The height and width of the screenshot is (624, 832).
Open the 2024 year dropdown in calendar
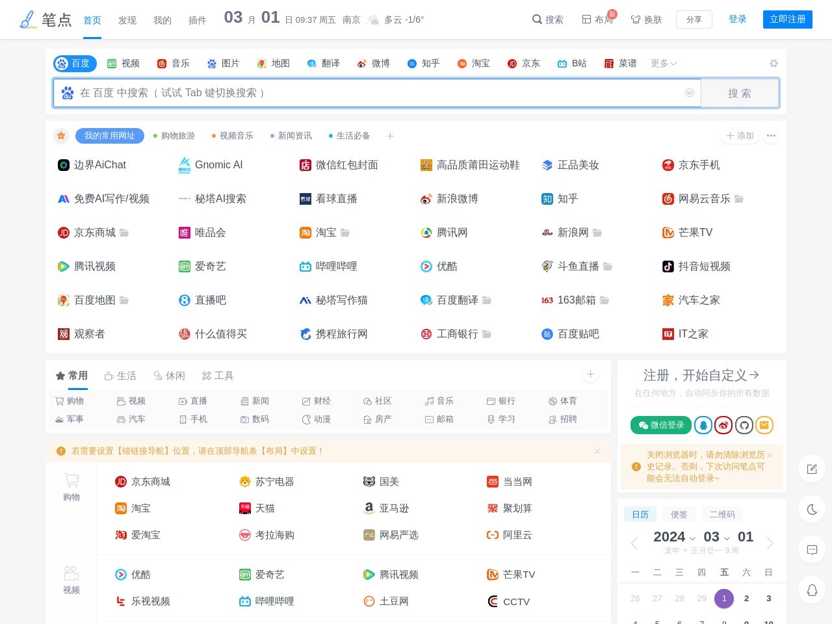(673, 537)
